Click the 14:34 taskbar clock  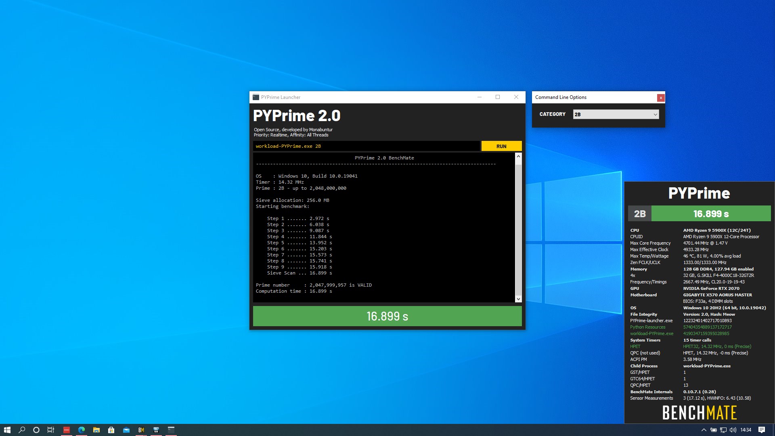pyautogui.click(x=746, y=430)
